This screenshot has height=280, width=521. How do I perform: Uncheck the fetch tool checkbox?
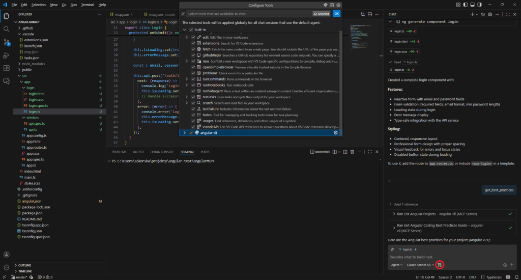coord(193,49)
